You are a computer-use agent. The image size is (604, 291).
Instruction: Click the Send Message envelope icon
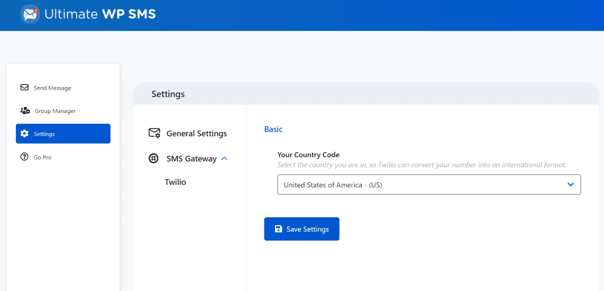(x=25, y=88)
